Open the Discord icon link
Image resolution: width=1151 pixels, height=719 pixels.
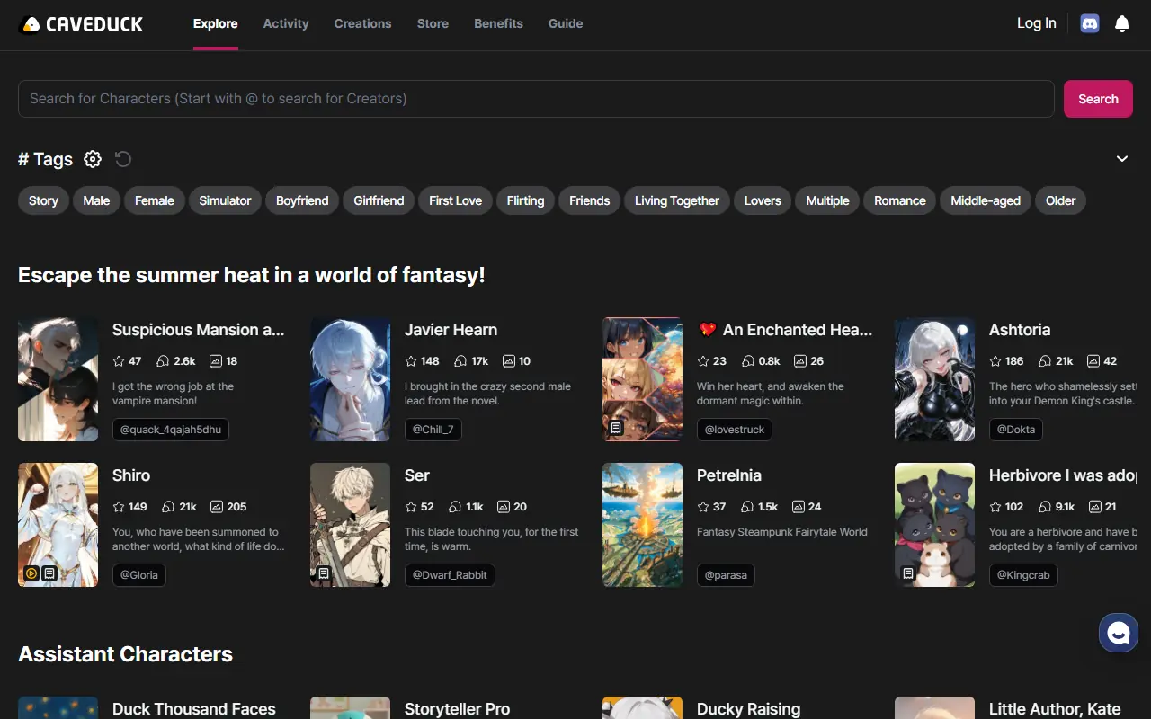[1090, 23]
